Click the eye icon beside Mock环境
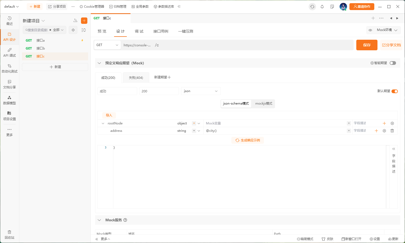Screen dimensions: 405x243 coord(370,30)
